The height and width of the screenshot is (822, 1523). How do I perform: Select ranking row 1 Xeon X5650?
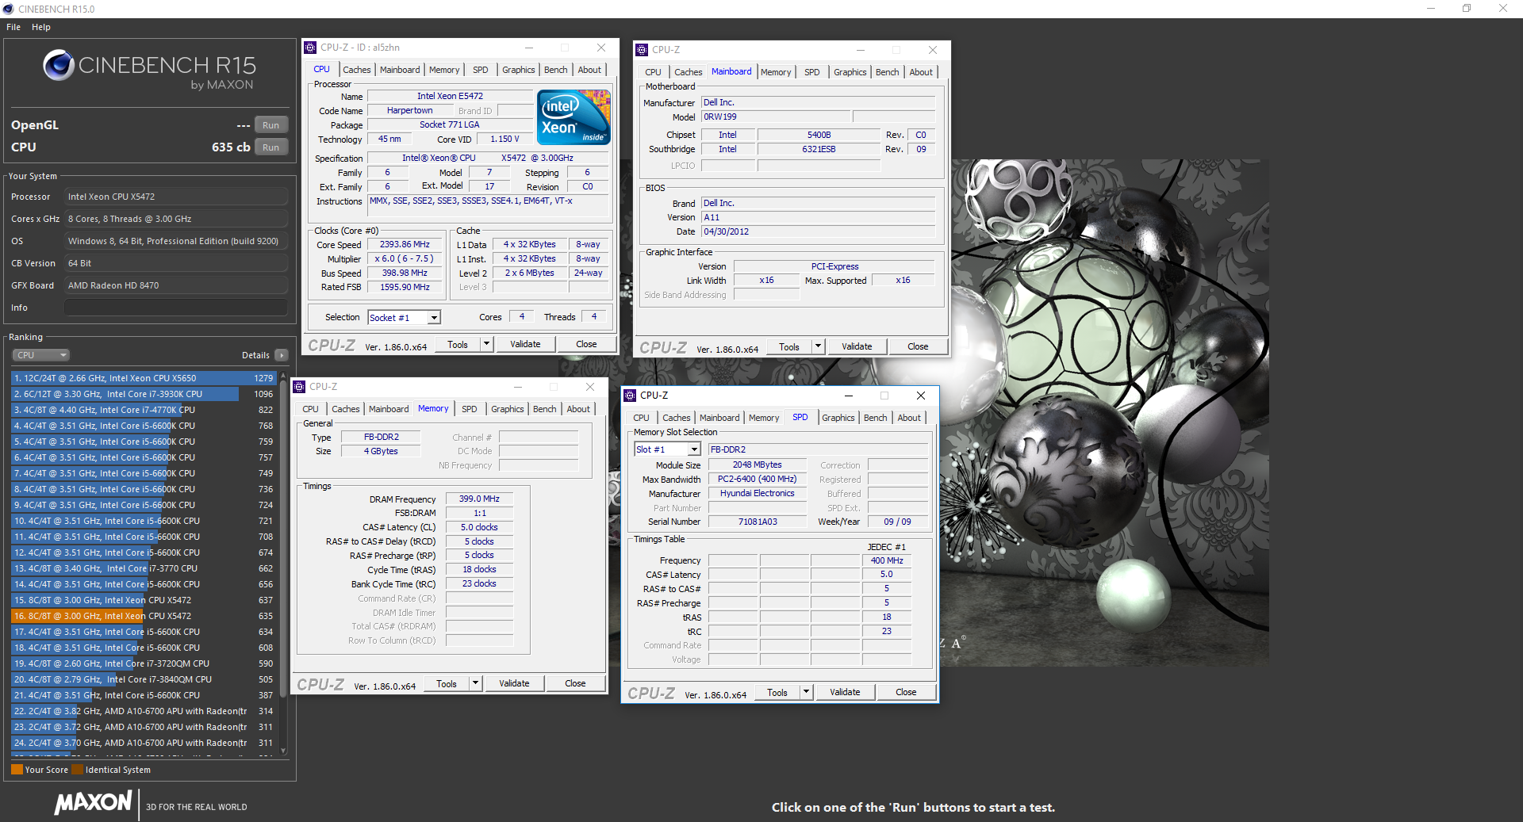(144, 378)
